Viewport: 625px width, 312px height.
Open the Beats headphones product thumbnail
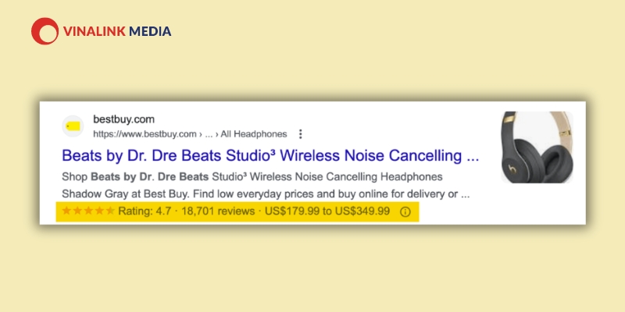pos(537,147)
